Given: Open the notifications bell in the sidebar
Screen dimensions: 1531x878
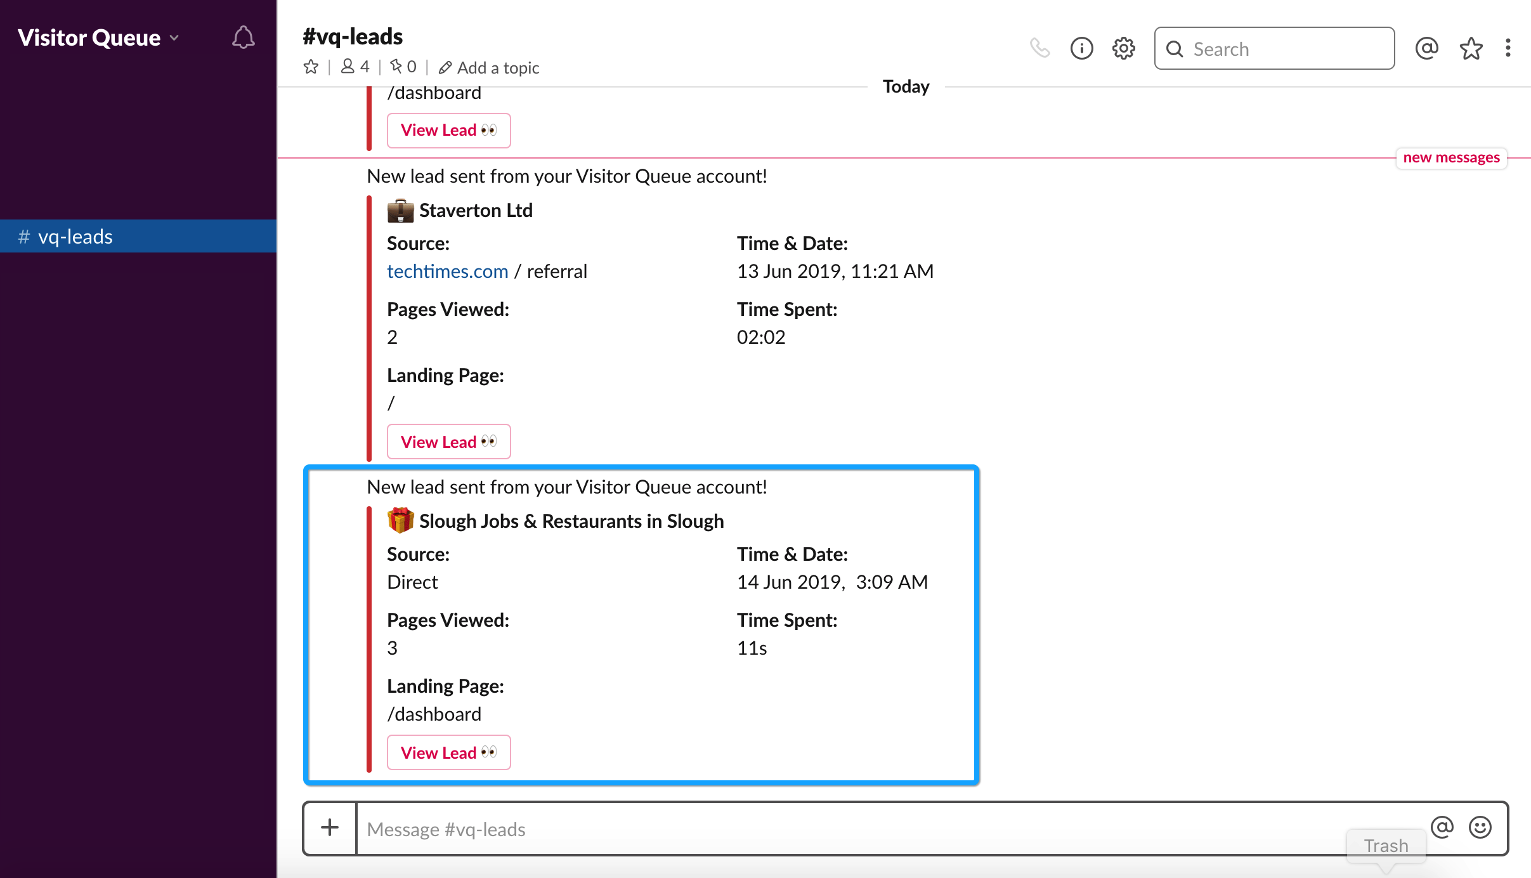Looking at the screenshot, I should click(x=243, y=38).
